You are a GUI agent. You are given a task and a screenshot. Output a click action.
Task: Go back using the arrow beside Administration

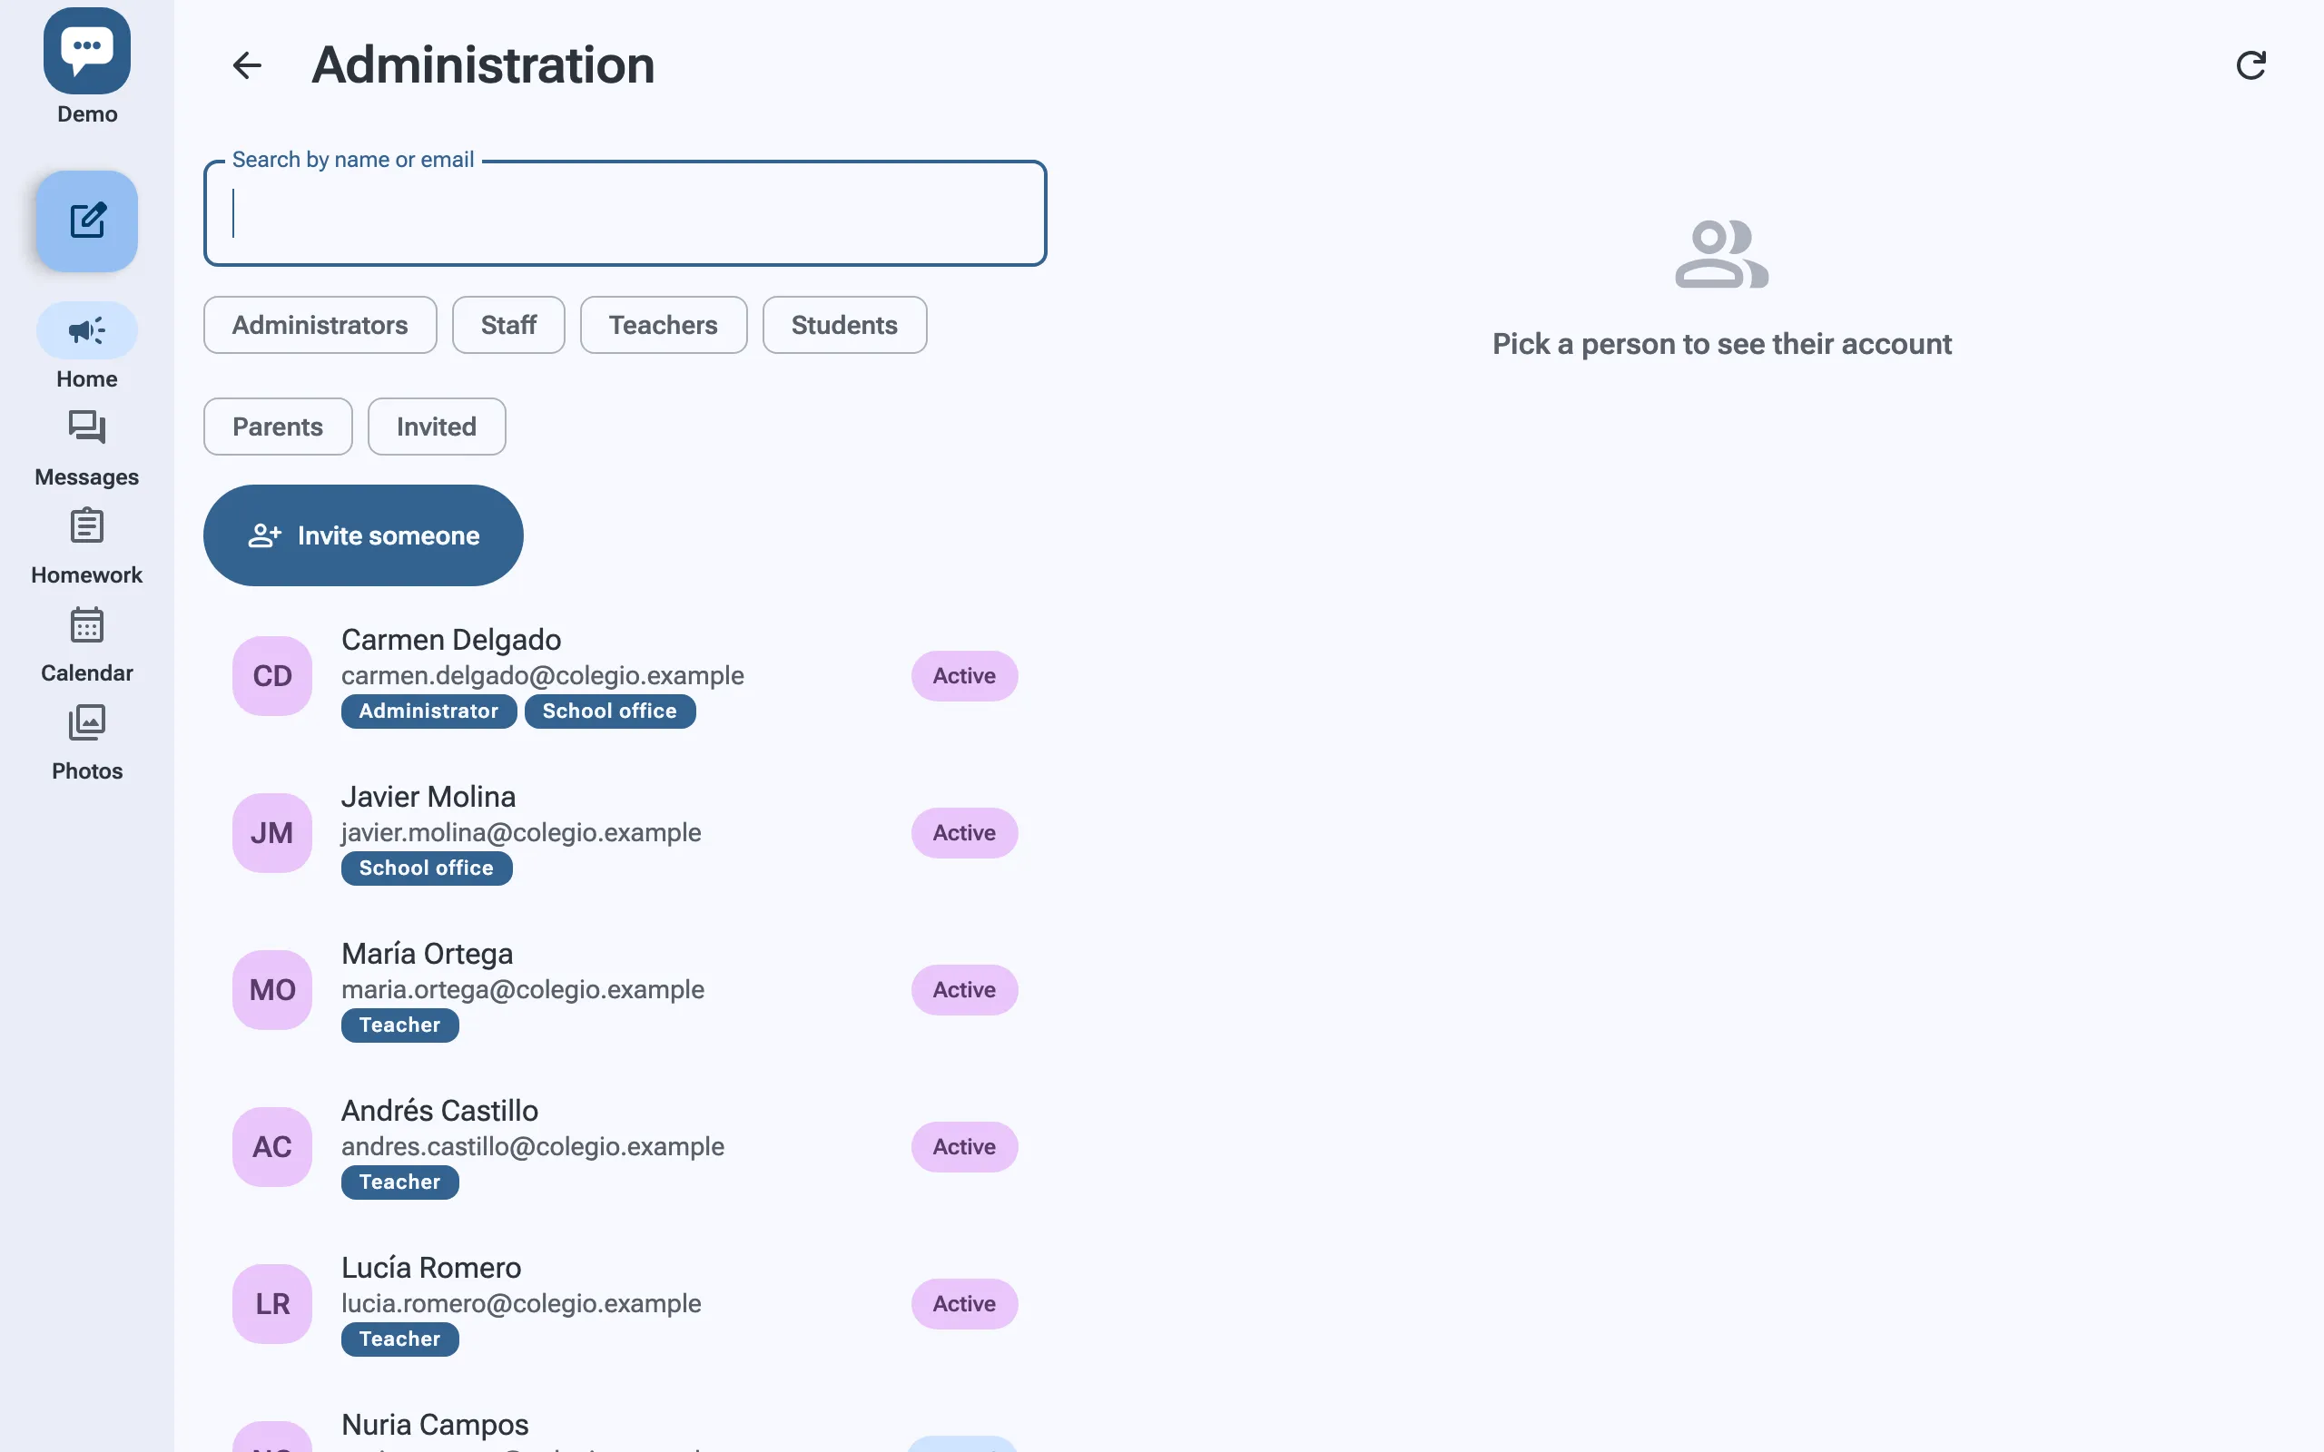click(x=247, y=65)
